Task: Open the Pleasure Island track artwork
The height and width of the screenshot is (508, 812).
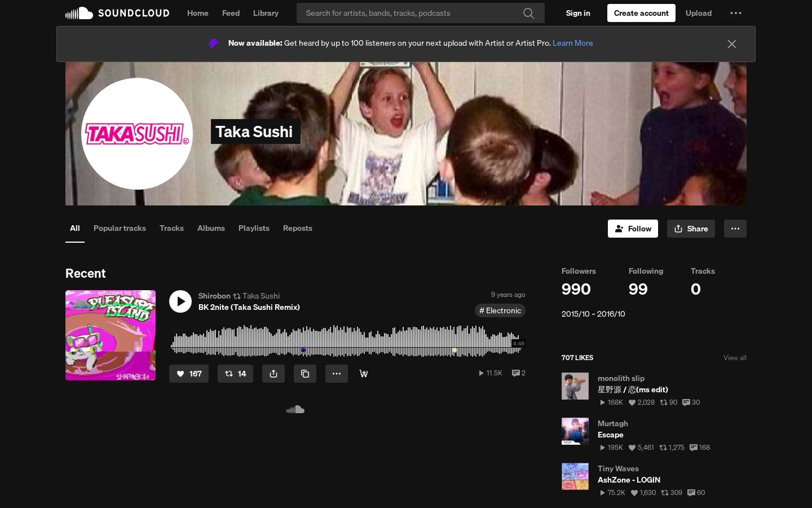Action: click(111, 335)
